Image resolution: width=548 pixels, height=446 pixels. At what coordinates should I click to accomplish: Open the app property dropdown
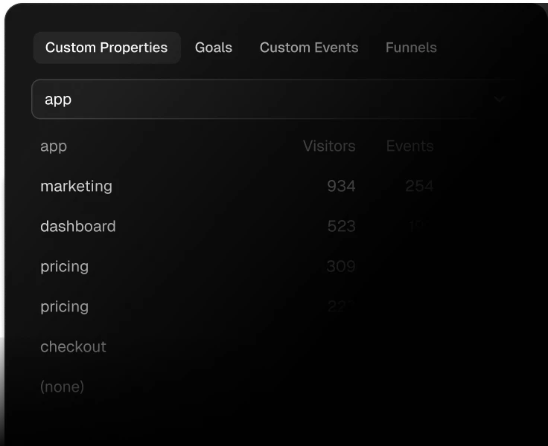coord(273,100)
